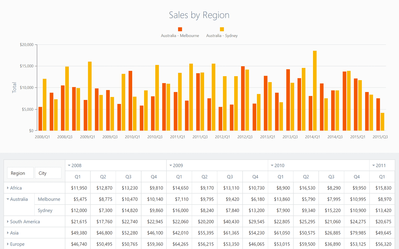Image resolution: width=399 pixels, height=249 pixels.
Task: Toggle the Australia - Sydney legend swatch
Action: [222, 29]
